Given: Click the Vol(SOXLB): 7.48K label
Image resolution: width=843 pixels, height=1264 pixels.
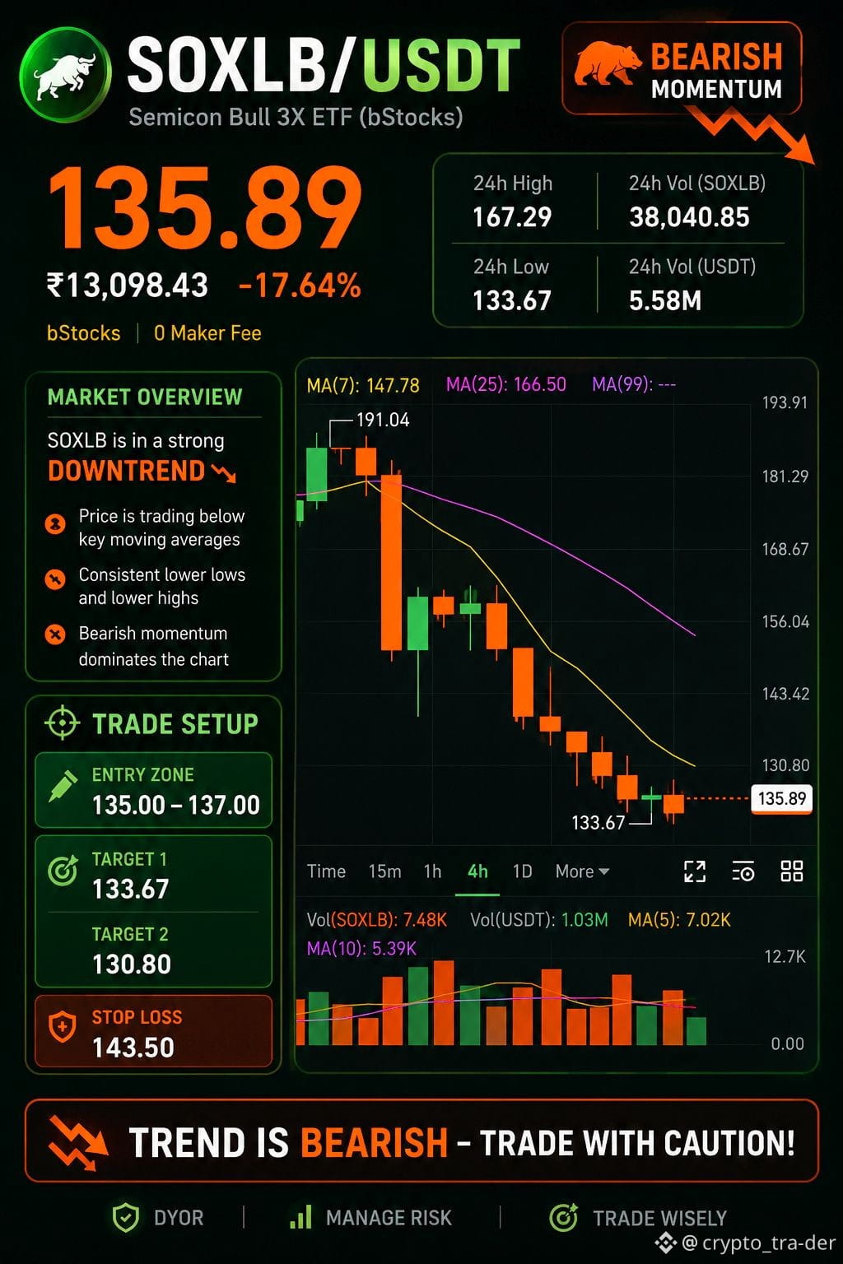Looking at the screenshot, I should (376, 920).
